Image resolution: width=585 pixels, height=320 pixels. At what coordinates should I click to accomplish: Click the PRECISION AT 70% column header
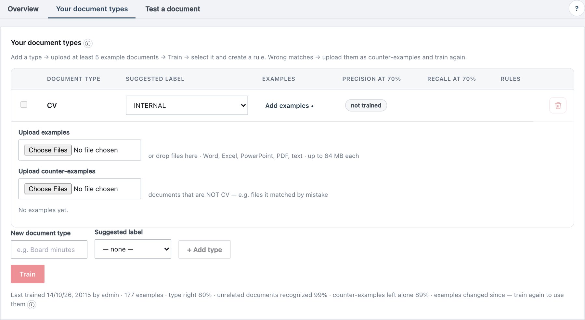(371, 79)
